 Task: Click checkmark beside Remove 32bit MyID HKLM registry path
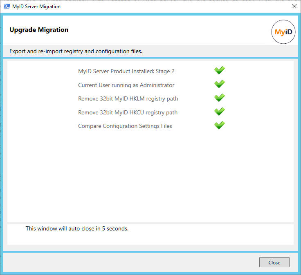pos(220,98)
